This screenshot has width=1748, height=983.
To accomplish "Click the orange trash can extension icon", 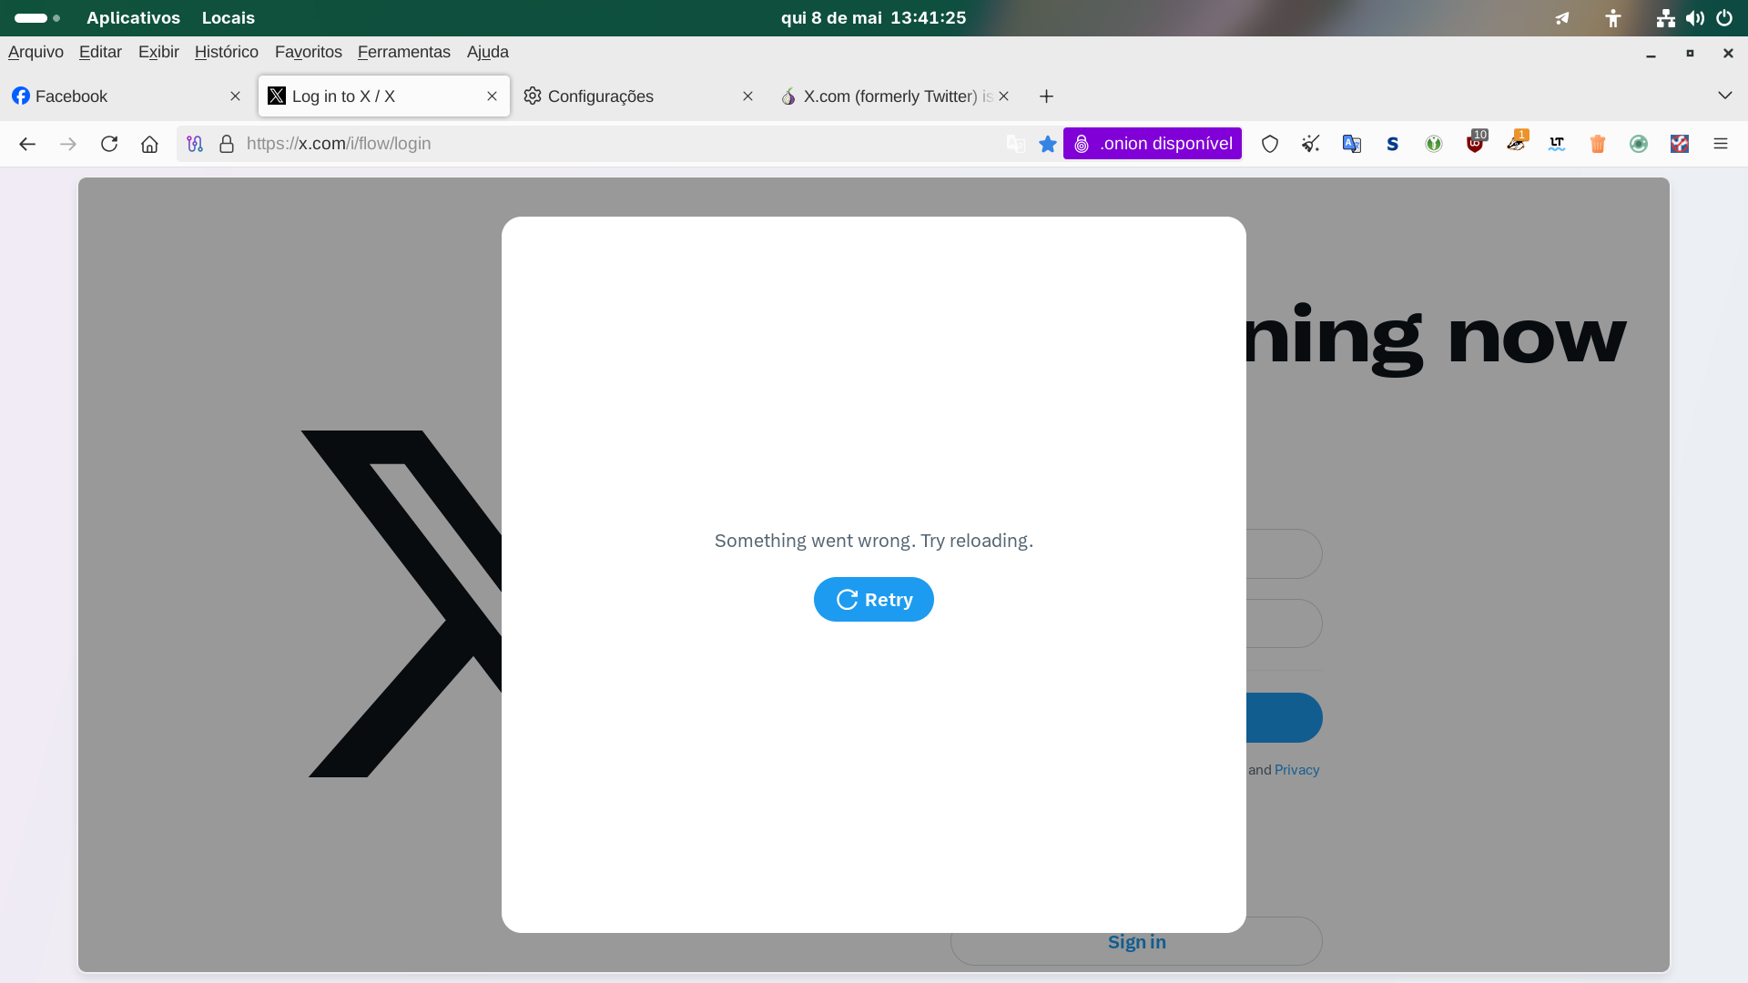I will [1598, 144].
